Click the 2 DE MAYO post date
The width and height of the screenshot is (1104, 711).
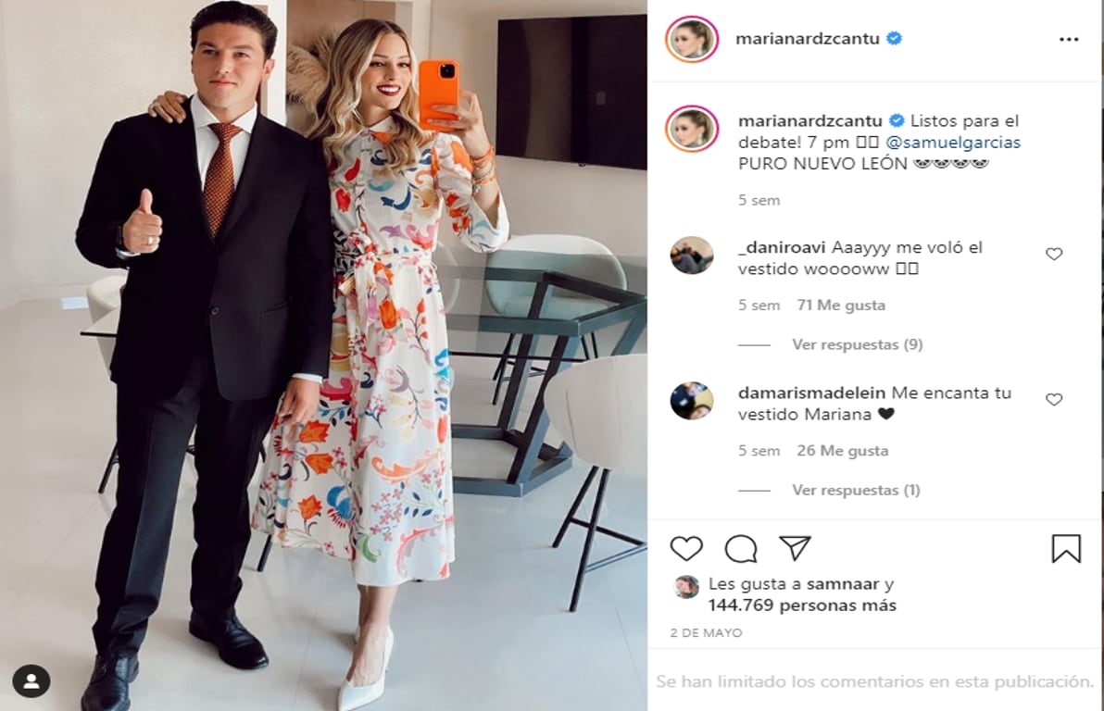pyautogui.click(x=706, y=633)
